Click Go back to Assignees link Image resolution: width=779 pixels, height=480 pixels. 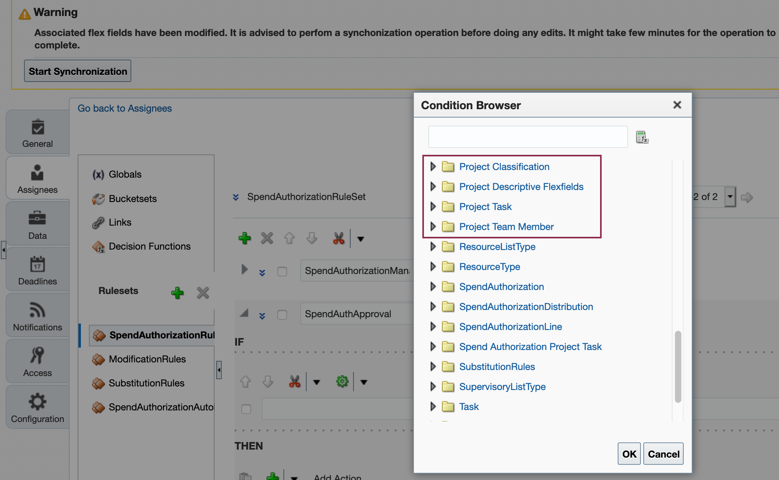tap(124, 108)
